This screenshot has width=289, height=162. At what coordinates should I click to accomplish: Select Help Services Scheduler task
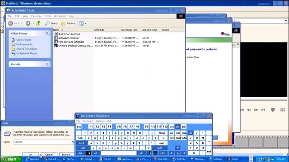point(71,42)
